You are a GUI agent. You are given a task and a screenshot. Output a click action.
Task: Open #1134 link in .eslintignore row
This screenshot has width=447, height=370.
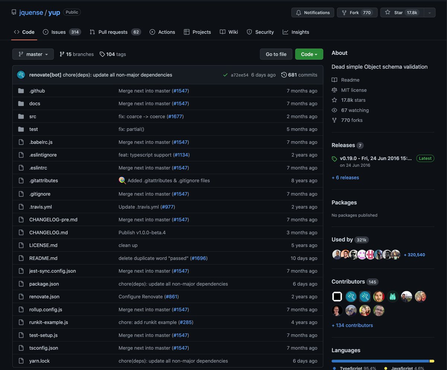pyautogui.click(x=182, y=155)
